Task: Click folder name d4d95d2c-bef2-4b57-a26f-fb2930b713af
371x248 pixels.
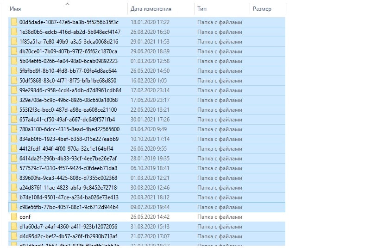Action: click(x=69, y=236)
